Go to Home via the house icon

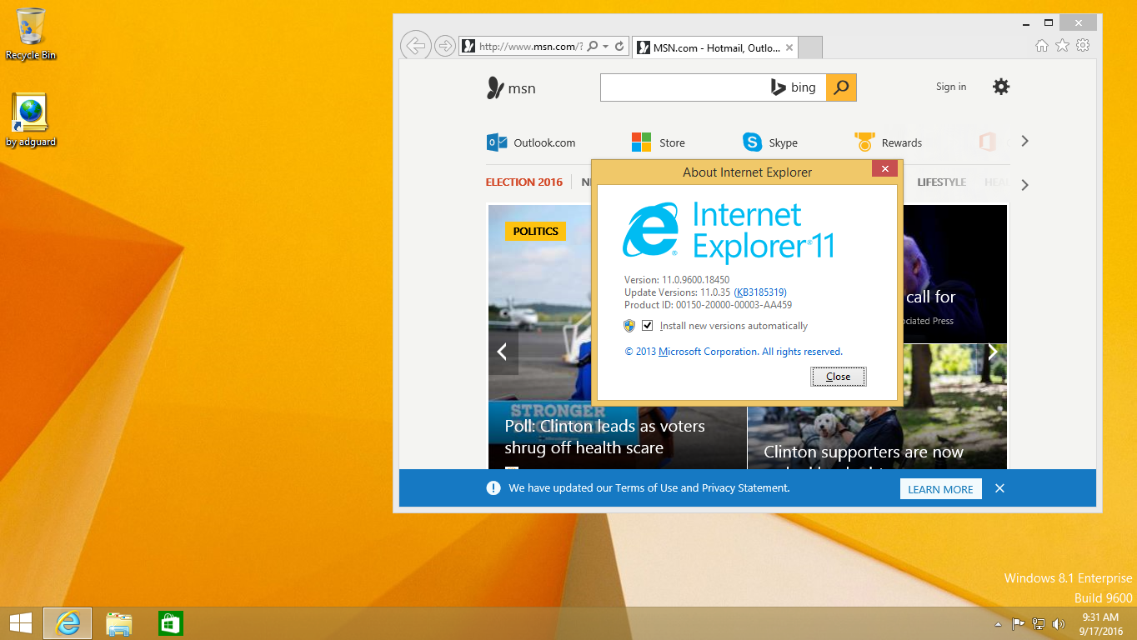click(x=1042, y=46)
